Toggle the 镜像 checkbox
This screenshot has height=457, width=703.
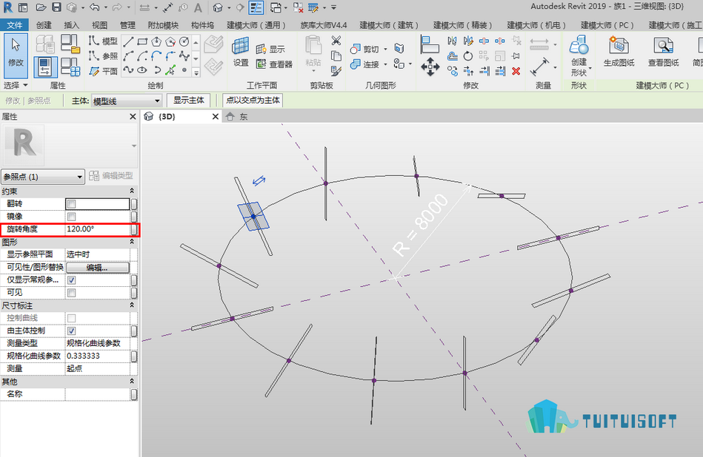pos(71,217)
